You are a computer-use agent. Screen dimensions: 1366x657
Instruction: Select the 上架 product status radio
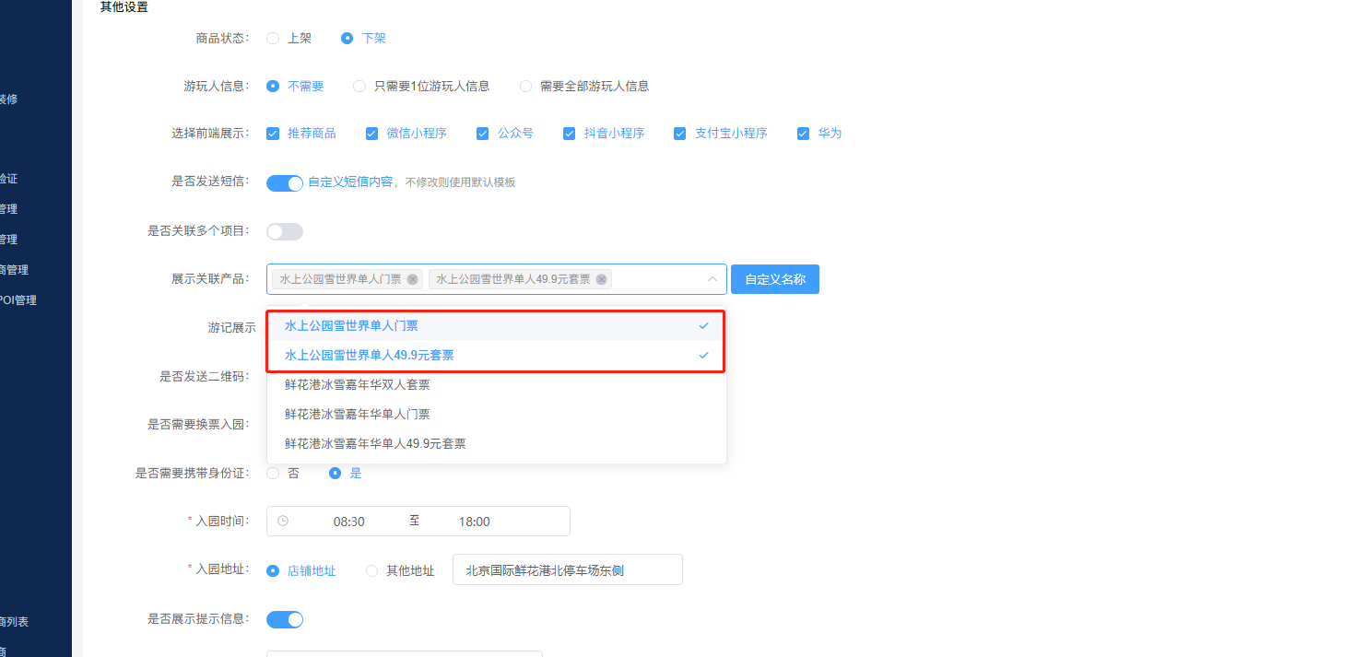[273, 38]
